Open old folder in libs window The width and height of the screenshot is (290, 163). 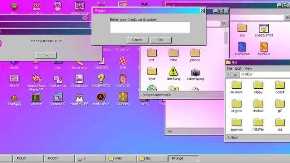pyautogui.click(x=280, y=125)
